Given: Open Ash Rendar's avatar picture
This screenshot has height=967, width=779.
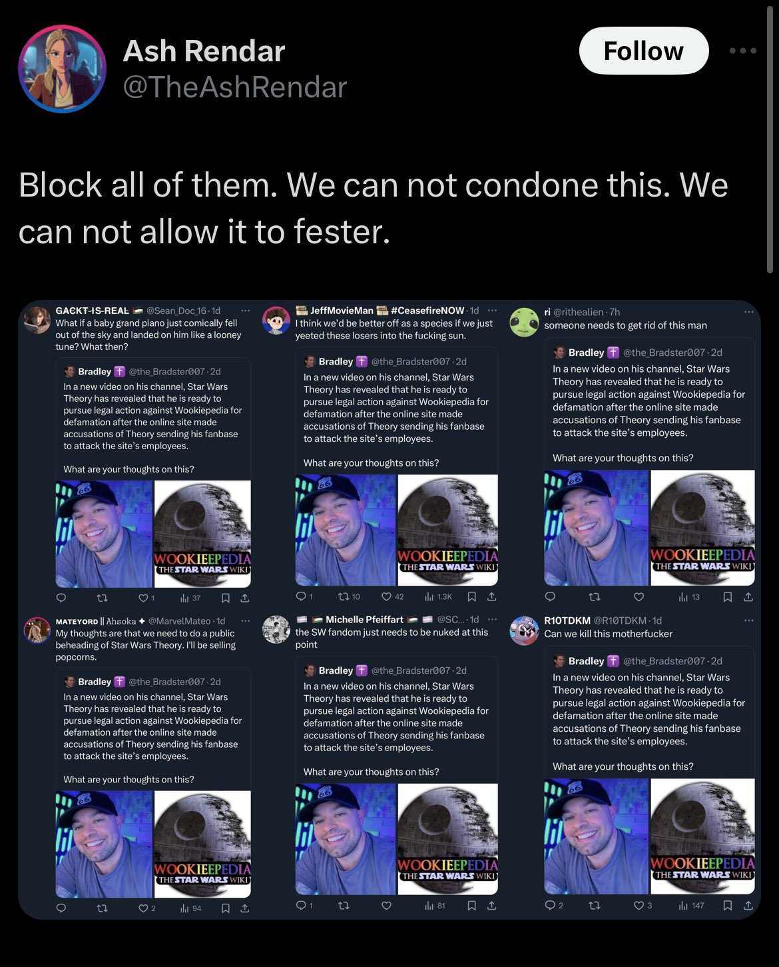Looking at the screenshot, I should coord(62,69).
